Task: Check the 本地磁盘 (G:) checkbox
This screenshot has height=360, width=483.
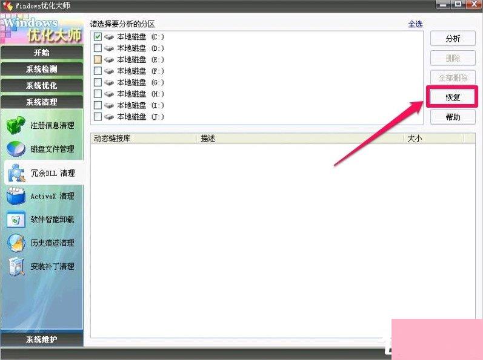Action: tap(98, 82)
